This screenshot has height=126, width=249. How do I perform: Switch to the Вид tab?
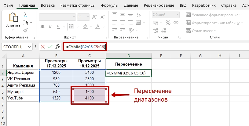[183, 5]
